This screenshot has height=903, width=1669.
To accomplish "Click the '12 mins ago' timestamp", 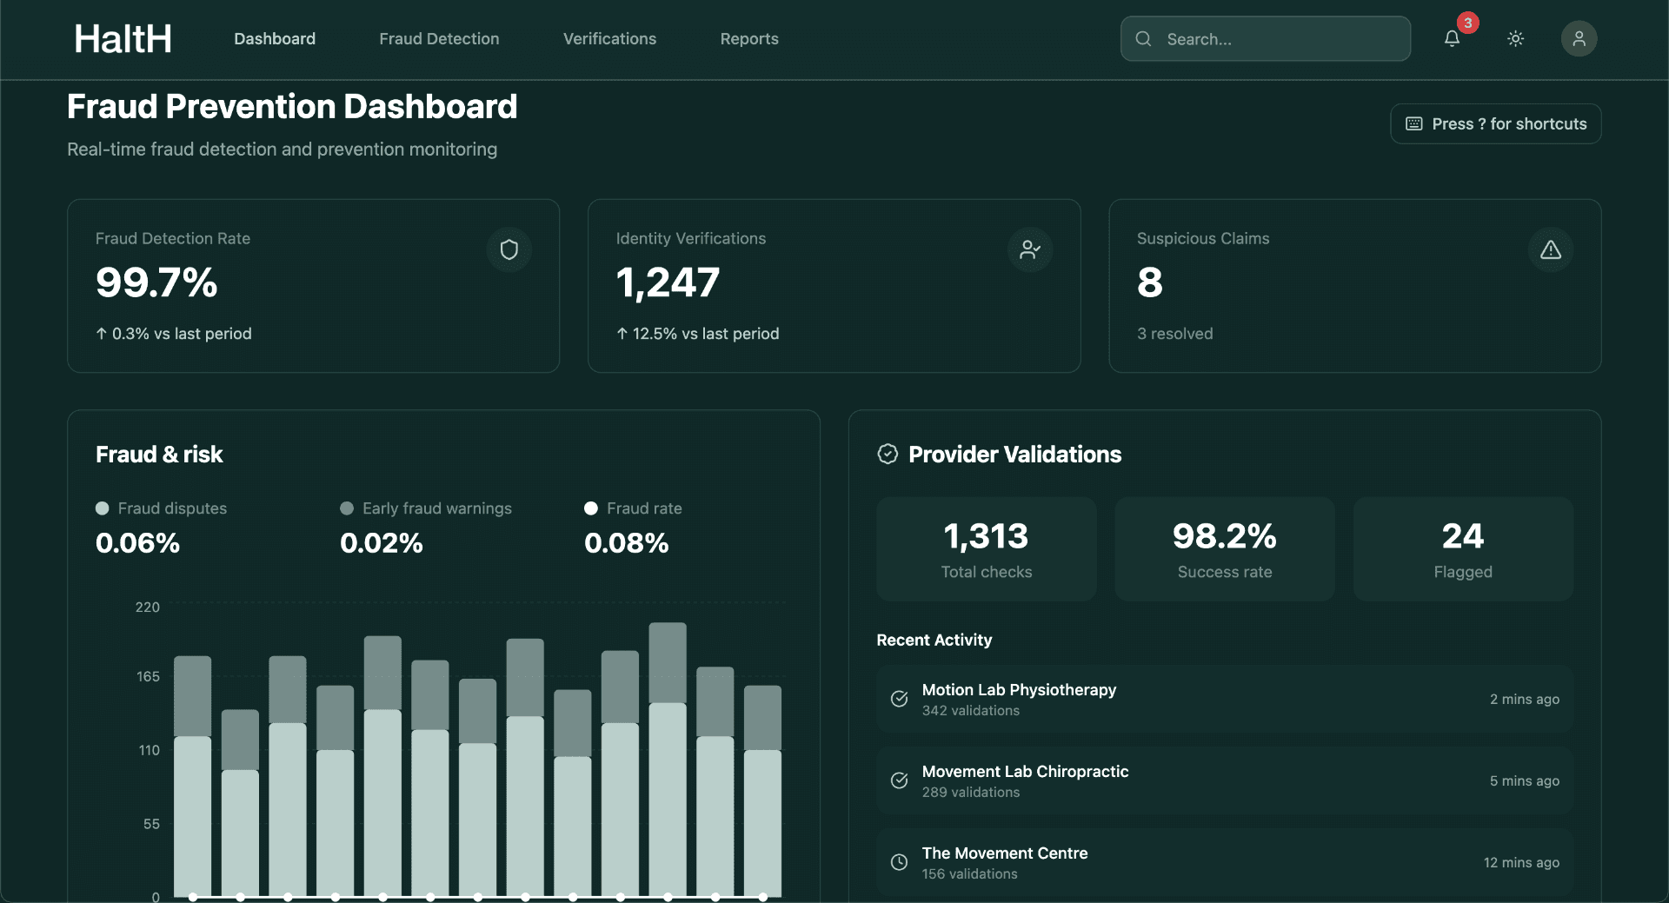I will pos(1521,863).
